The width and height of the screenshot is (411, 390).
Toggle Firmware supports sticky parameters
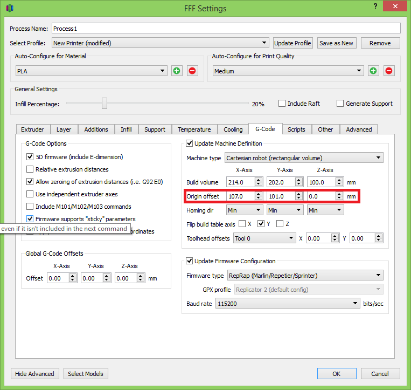(x=30, y=219)
